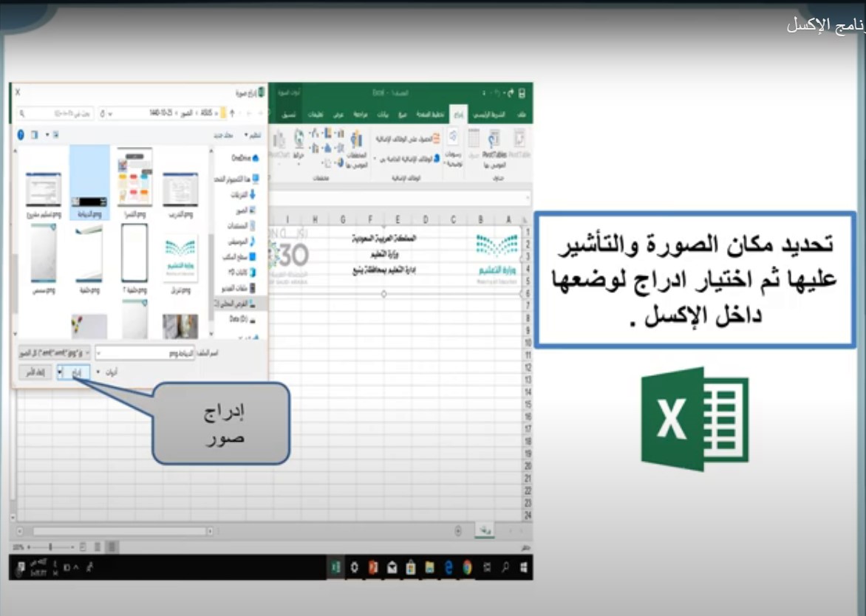This screenshot has width=866, height=616.
Task: Click the Get Add-ins store icon
Action: (x=436, y=139)
